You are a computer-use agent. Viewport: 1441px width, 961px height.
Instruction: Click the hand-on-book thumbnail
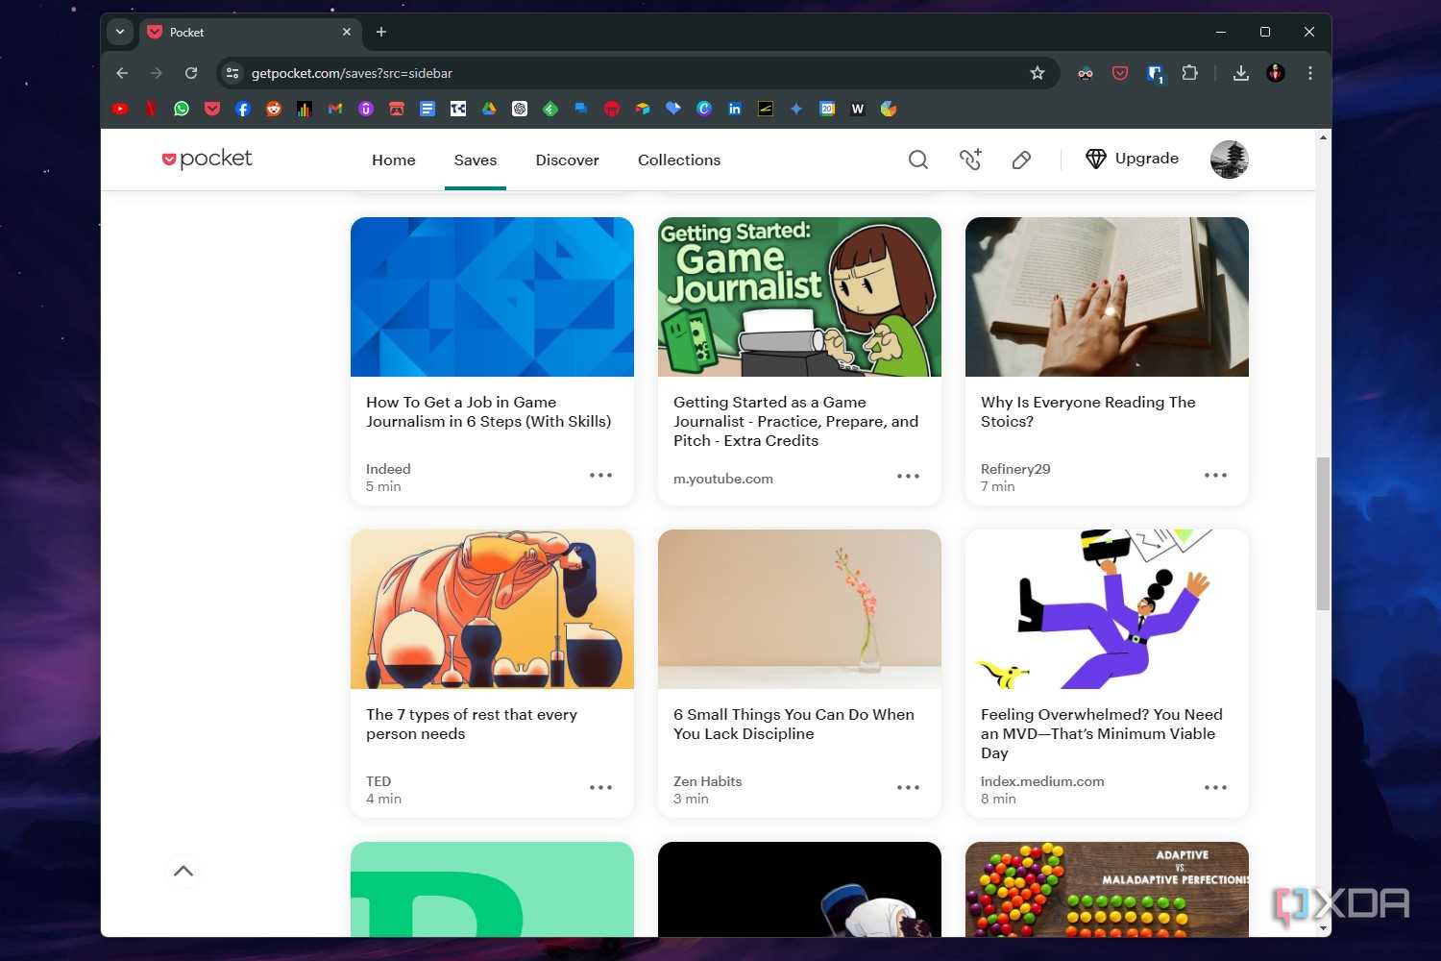[x=1107, y=297]
